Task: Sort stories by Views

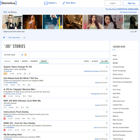Action: [16, 61]
